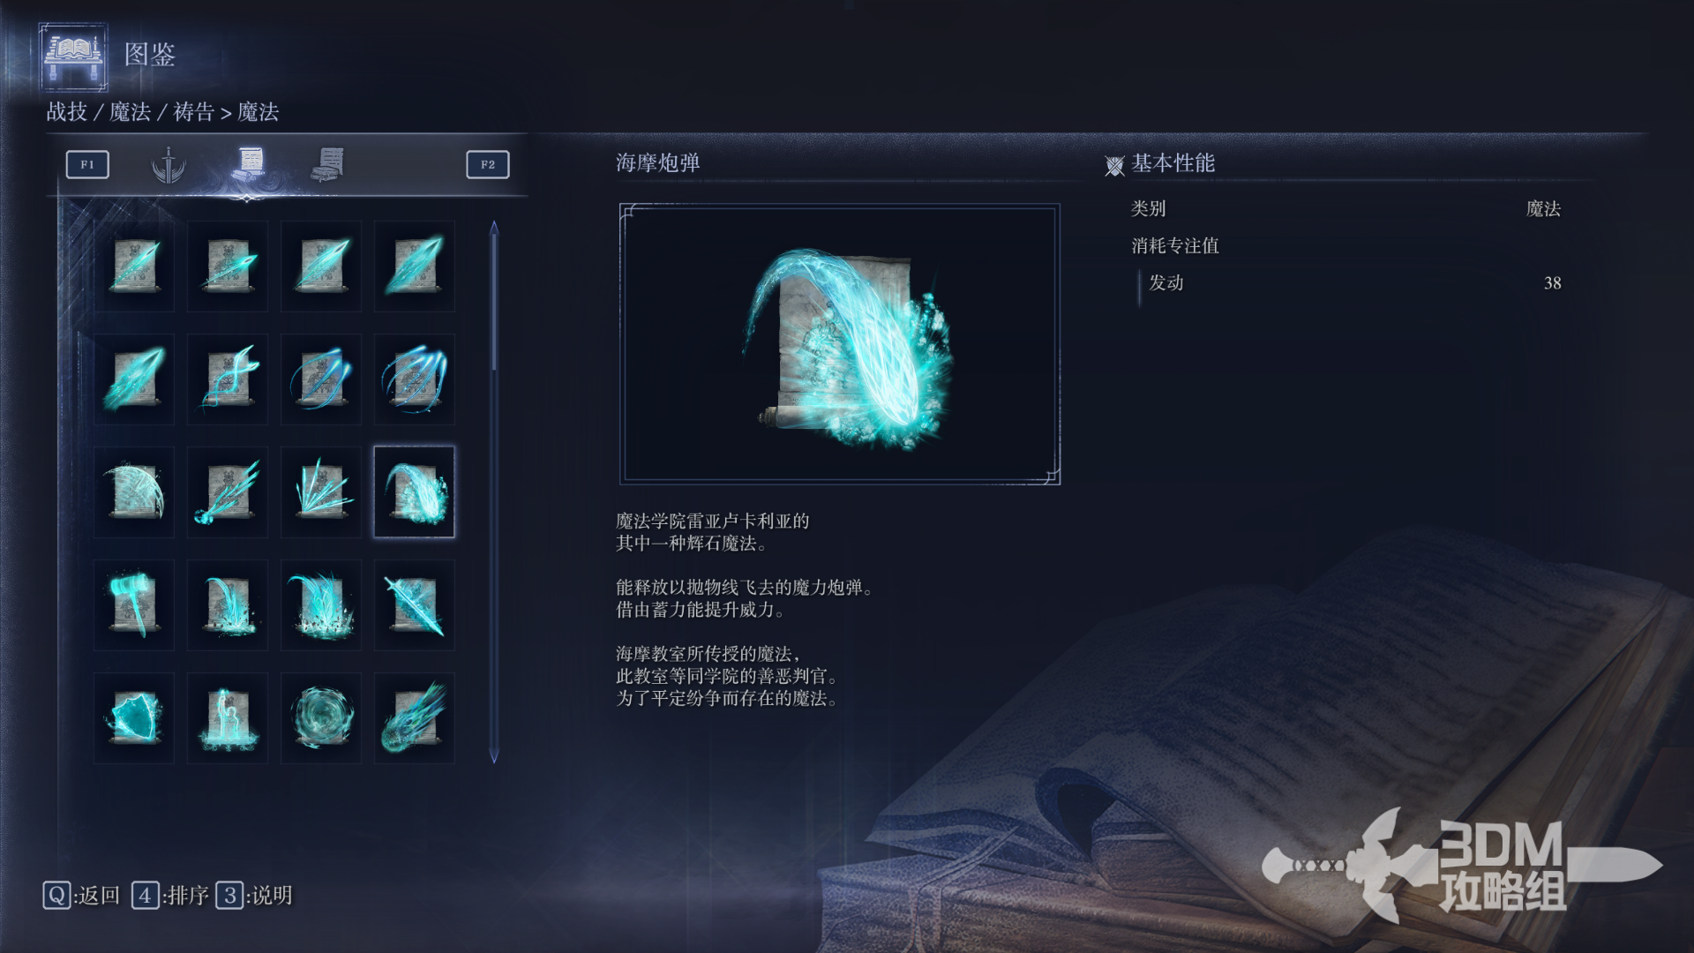Open the 图鉴 book icon
Screen dimensions: 1694x953
[x=74, y=57]
